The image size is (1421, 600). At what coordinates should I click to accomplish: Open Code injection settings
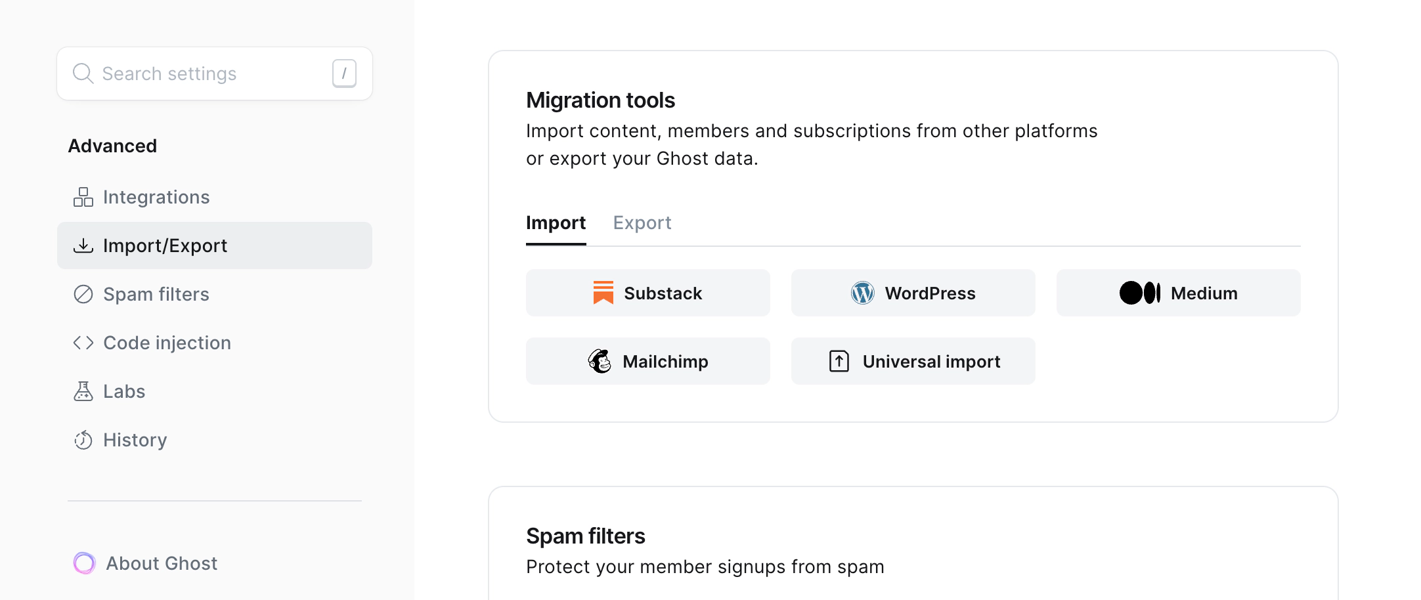[x=215, y=343]
